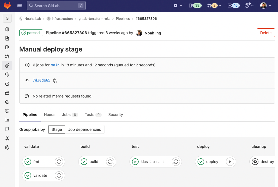Select the Stage grouping option
Screen dimensions: 278x187
tap(56, 129)
